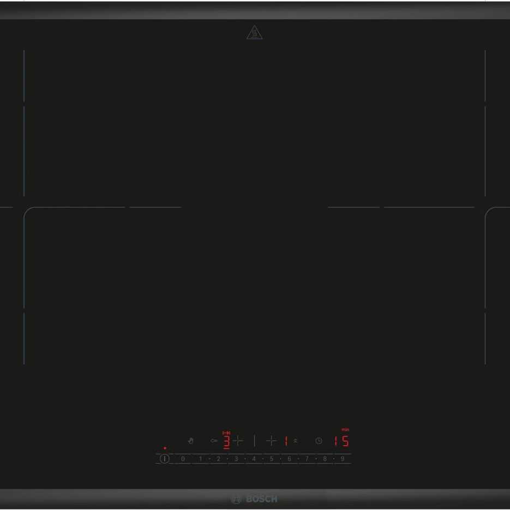Select heat level 8 on the number strip
The width and height of the screenshot is (510, 510).
coord(325,459)
